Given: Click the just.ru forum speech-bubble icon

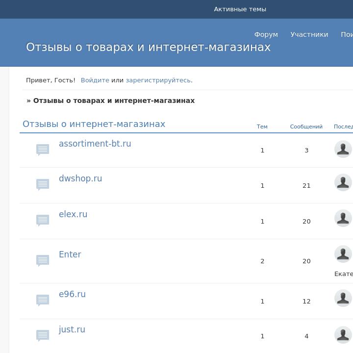Looking at the screenshot, I should (x=43, y=335).
